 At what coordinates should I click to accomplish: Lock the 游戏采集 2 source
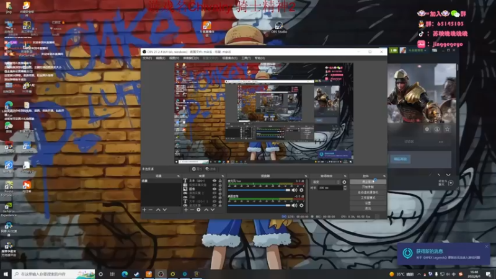pyautogui.click(x=220, y=193)
